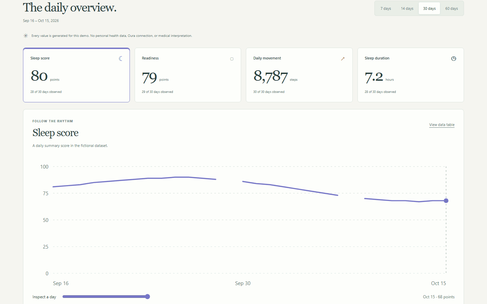Click the 'FOLLOW THE RHYTHM' label
The height and width of the screenshot is (304, 487).
click(x=53, y=121)
